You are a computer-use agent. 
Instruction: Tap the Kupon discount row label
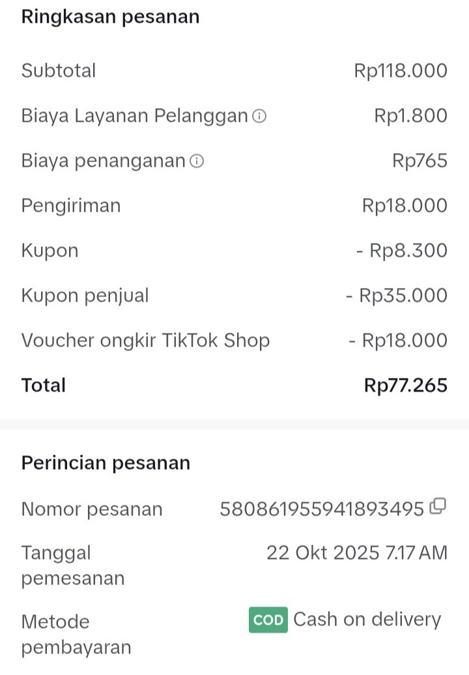click(x=50, y=251)
